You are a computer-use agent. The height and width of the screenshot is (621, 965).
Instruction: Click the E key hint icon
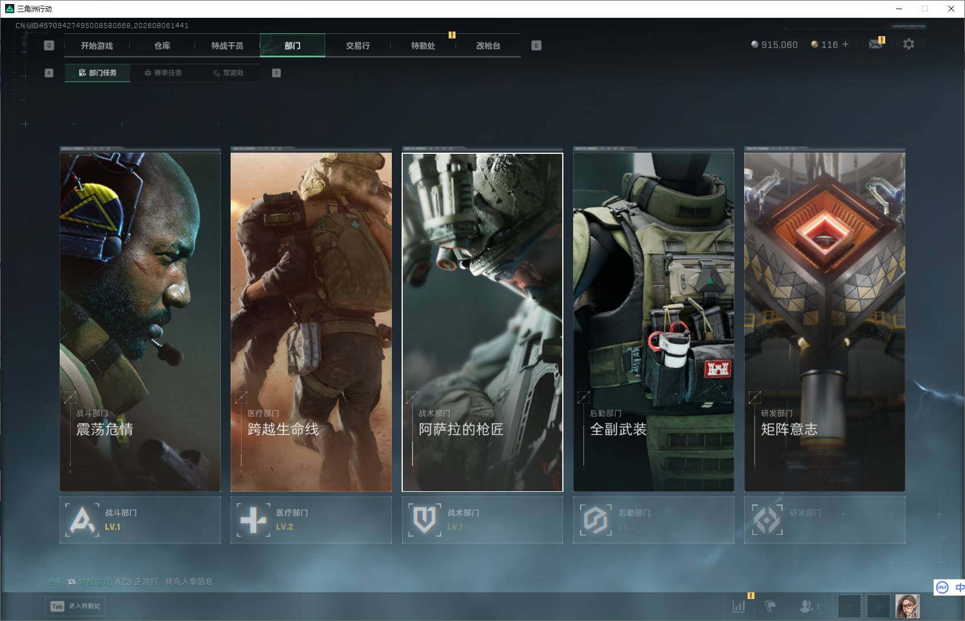point(536,45)
